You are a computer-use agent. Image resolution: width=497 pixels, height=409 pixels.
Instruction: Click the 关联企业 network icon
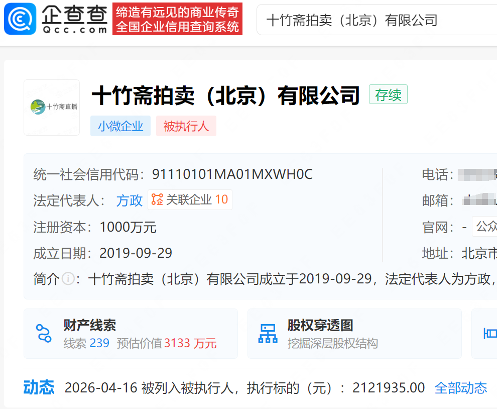pos(157,199)
